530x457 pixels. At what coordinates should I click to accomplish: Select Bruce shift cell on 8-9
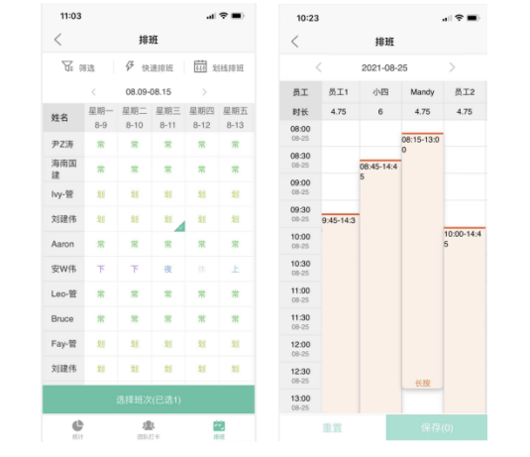(101, 318)
